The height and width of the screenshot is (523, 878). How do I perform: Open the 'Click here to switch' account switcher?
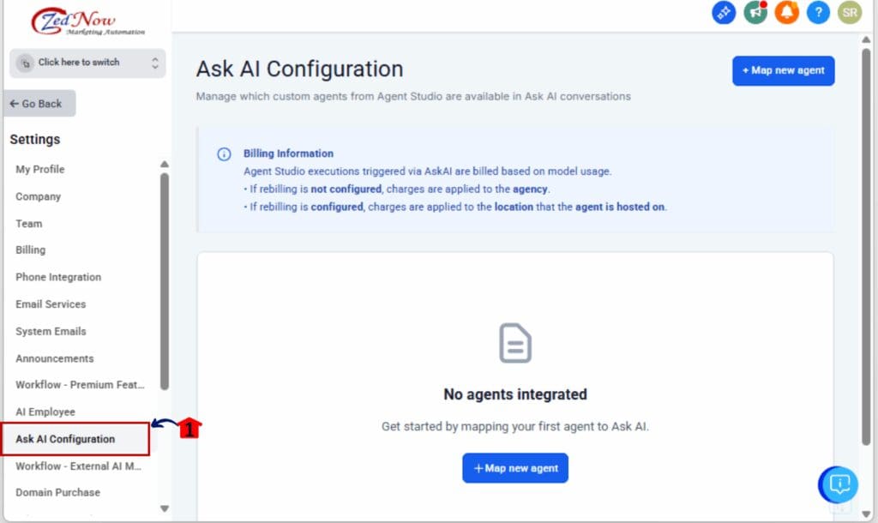(x=86, y=63)
